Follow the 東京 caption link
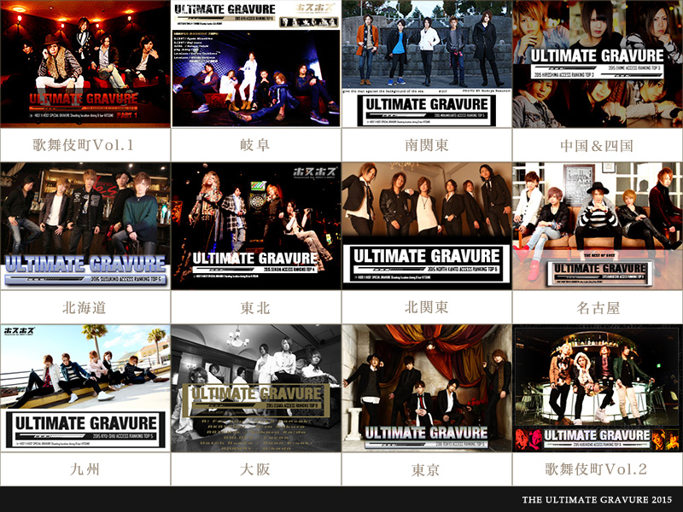Screen dimensions: 683x512 pos(426,469)
